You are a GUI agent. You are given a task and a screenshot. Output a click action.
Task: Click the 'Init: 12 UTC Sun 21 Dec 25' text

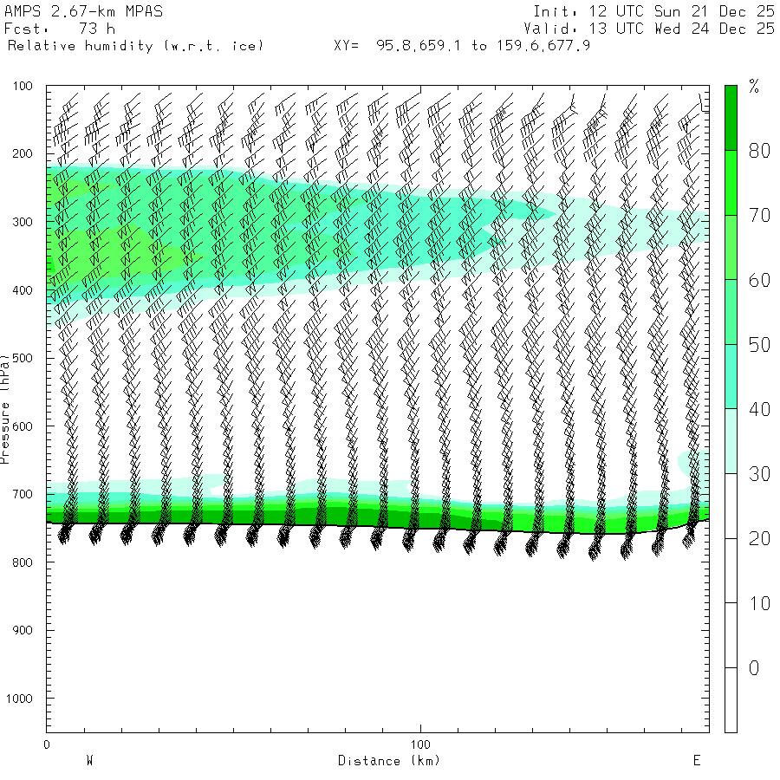653,11
